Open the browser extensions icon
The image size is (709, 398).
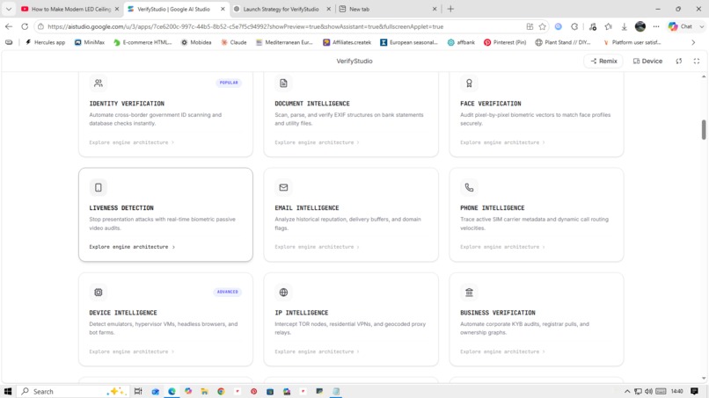click(574, 26)
